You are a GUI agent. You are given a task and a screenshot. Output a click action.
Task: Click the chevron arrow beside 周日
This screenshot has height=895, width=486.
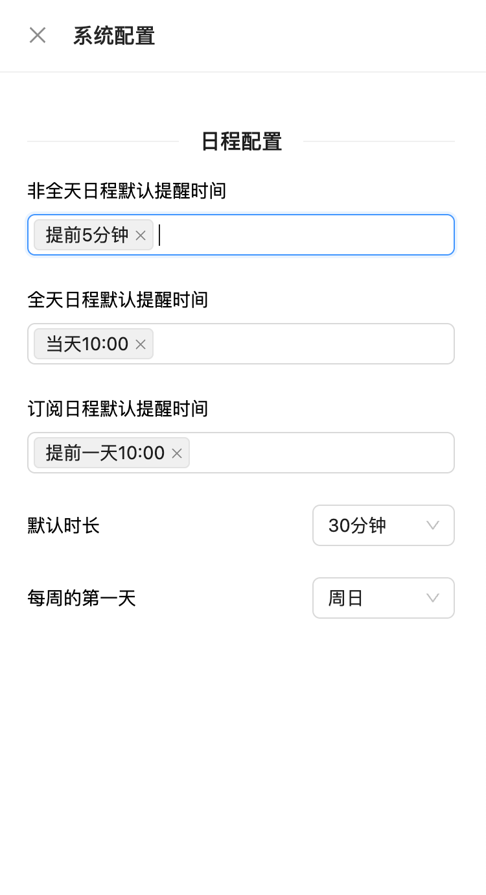point(433,598)
